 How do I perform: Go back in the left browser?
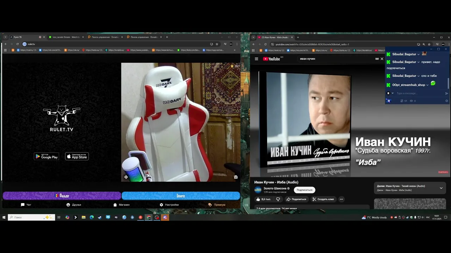coord(6,44)
